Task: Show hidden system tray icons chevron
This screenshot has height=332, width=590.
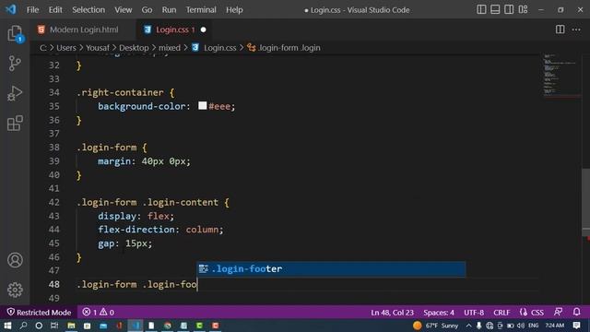Action: (468, 326)
